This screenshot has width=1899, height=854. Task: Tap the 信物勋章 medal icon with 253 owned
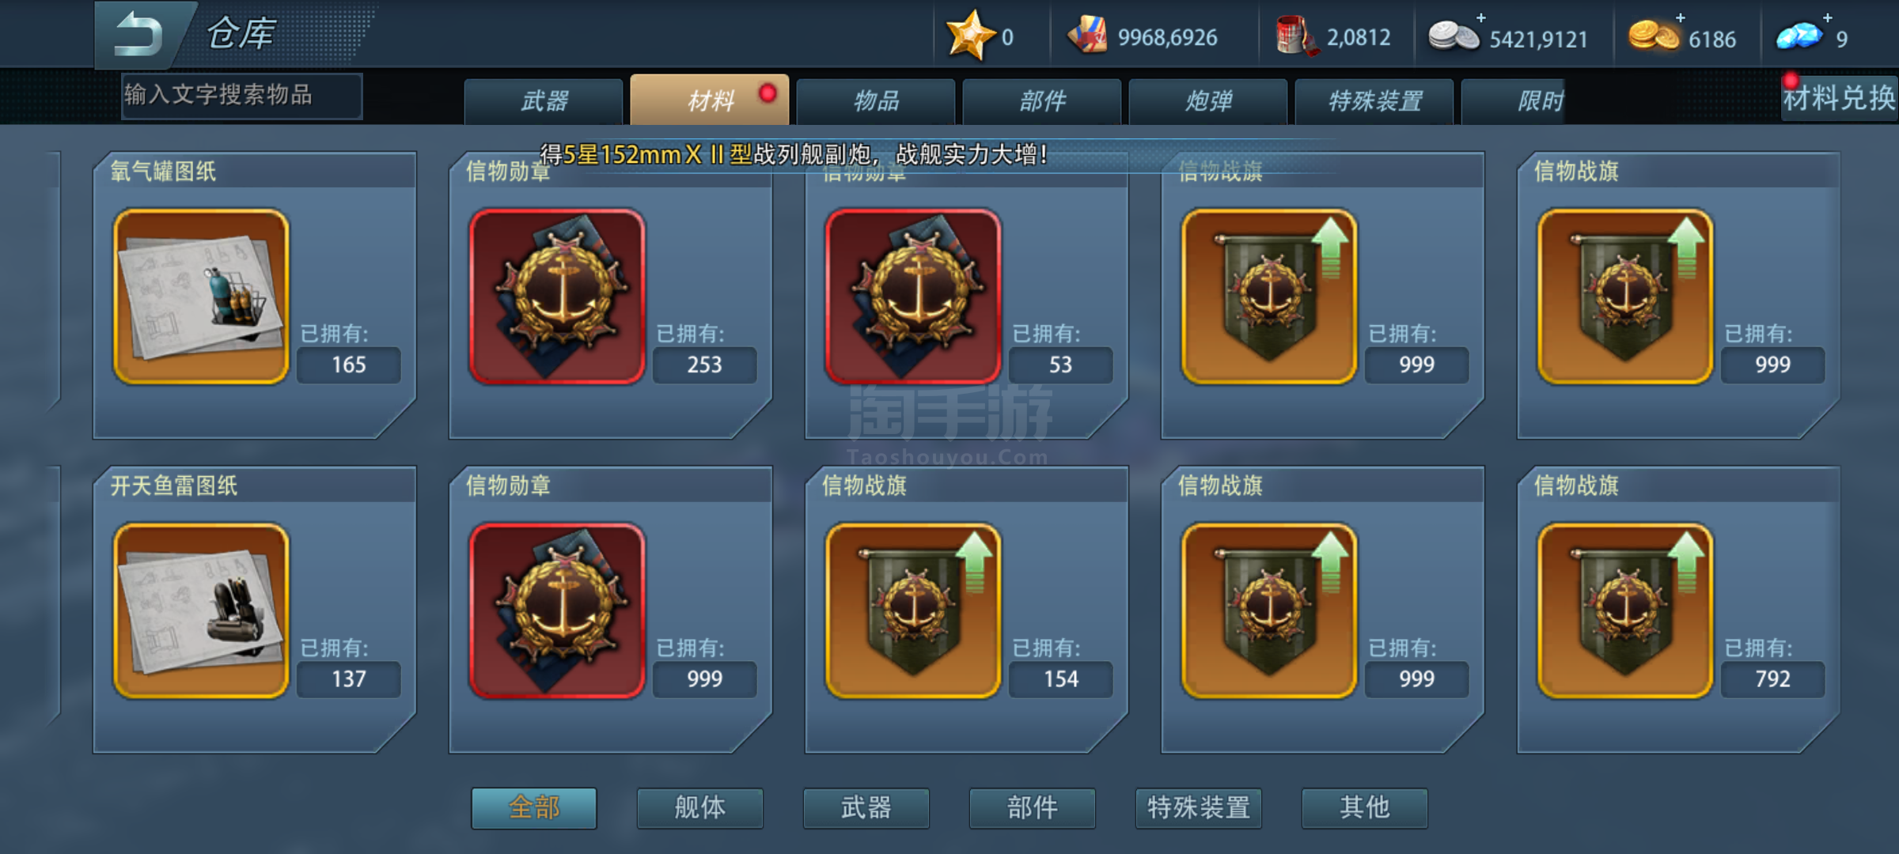pos(557,297)
